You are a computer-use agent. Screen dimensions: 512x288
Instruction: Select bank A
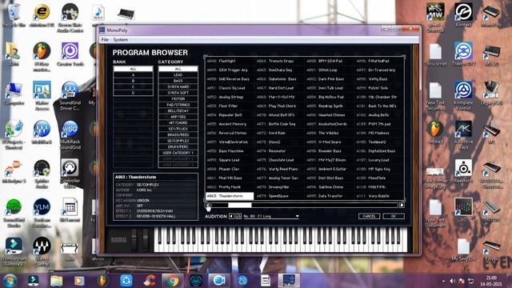(x=133, y=74)
